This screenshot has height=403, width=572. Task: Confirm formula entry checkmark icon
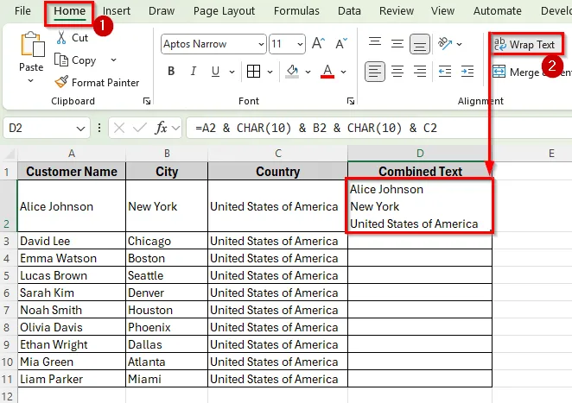(x=140, y=128)
